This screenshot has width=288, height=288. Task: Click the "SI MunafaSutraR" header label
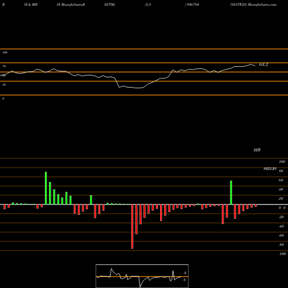pos(71,5)
